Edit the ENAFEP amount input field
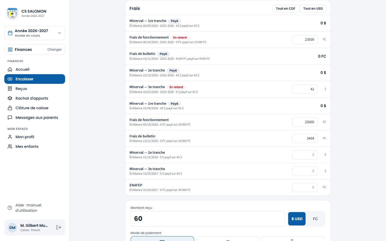Screen dimensions: 386x241 (305, 187)
